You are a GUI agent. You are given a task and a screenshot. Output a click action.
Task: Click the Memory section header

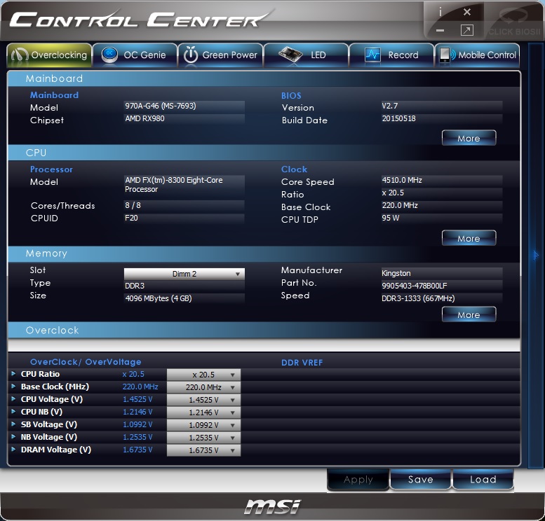click(264, 253)
